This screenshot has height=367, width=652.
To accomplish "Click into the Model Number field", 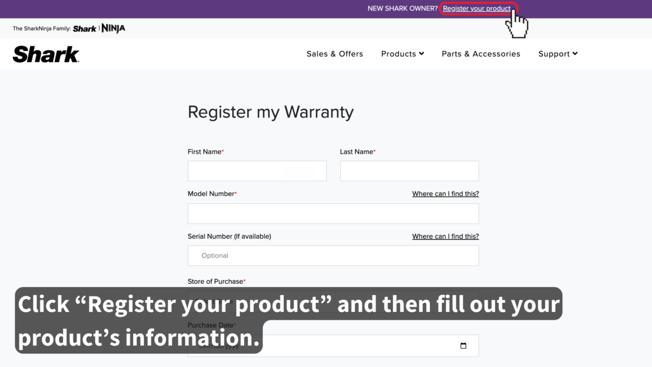I will click(333, 214).
